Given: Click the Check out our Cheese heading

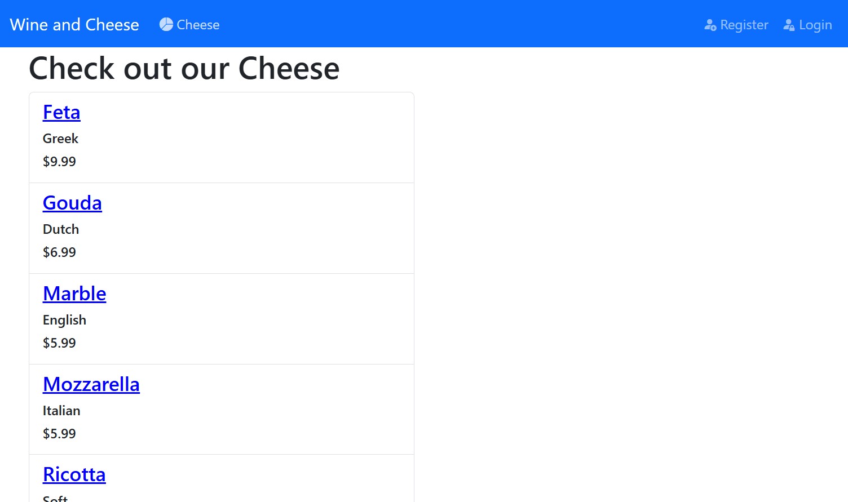Looking at the screenshot, I should coord(184,68).
